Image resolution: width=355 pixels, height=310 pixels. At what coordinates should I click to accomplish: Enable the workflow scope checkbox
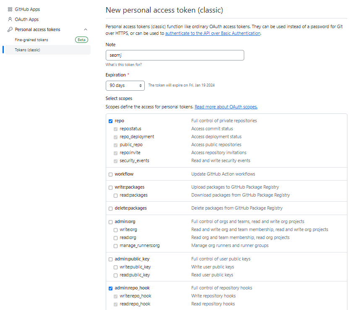110,174
